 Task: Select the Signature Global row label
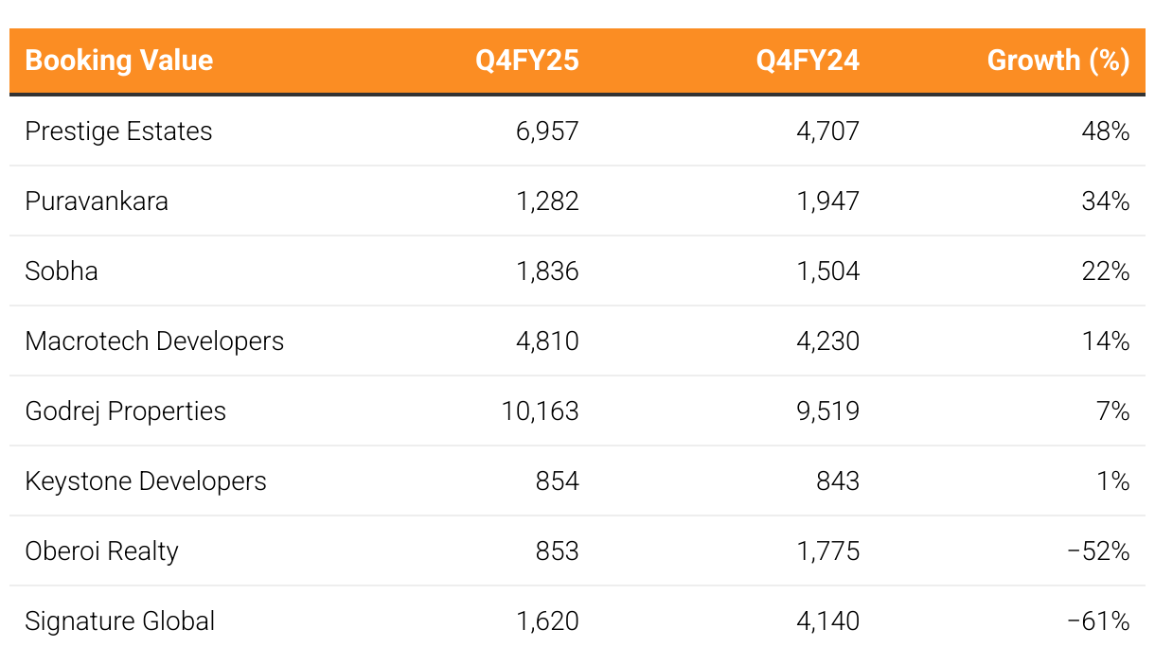(x=120, y=620)
